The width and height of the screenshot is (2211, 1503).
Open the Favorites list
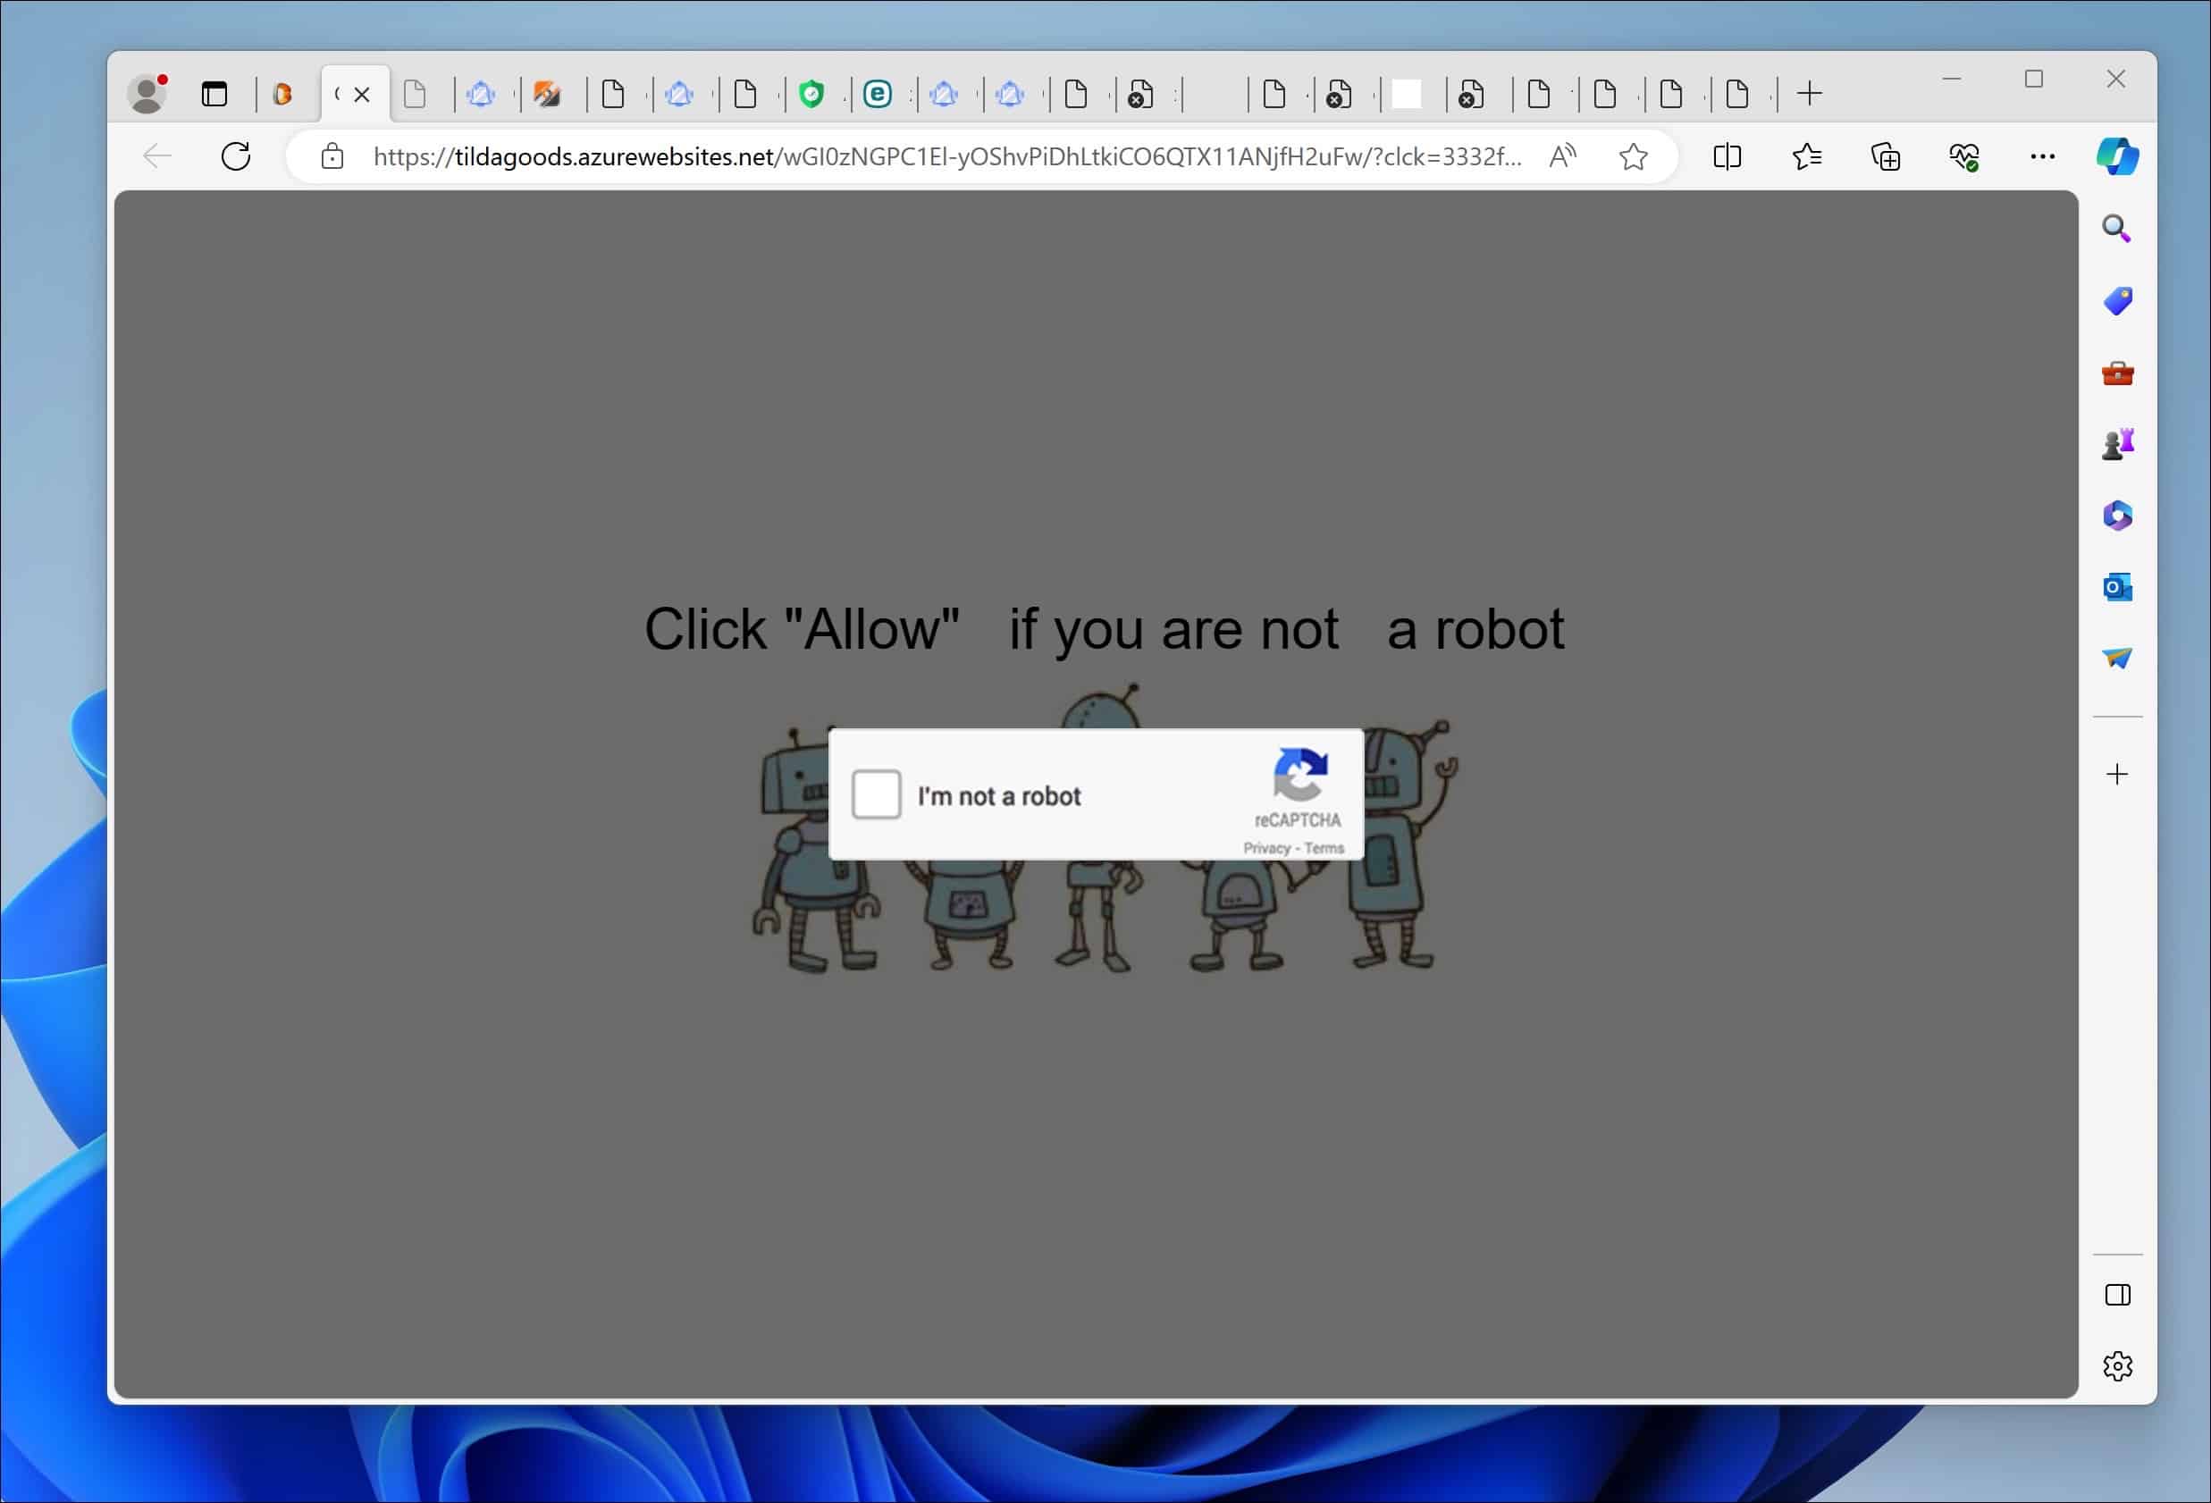coord(1806,156)
